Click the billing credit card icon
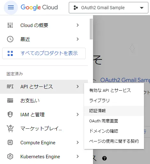Viewport: 150px width, 164px height. 10,100
